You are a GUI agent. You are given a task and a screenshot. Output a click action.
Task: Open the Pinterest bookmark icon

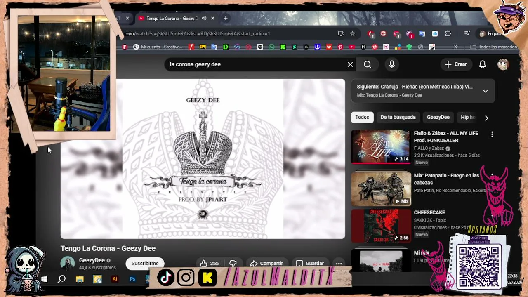pos(340,47)
